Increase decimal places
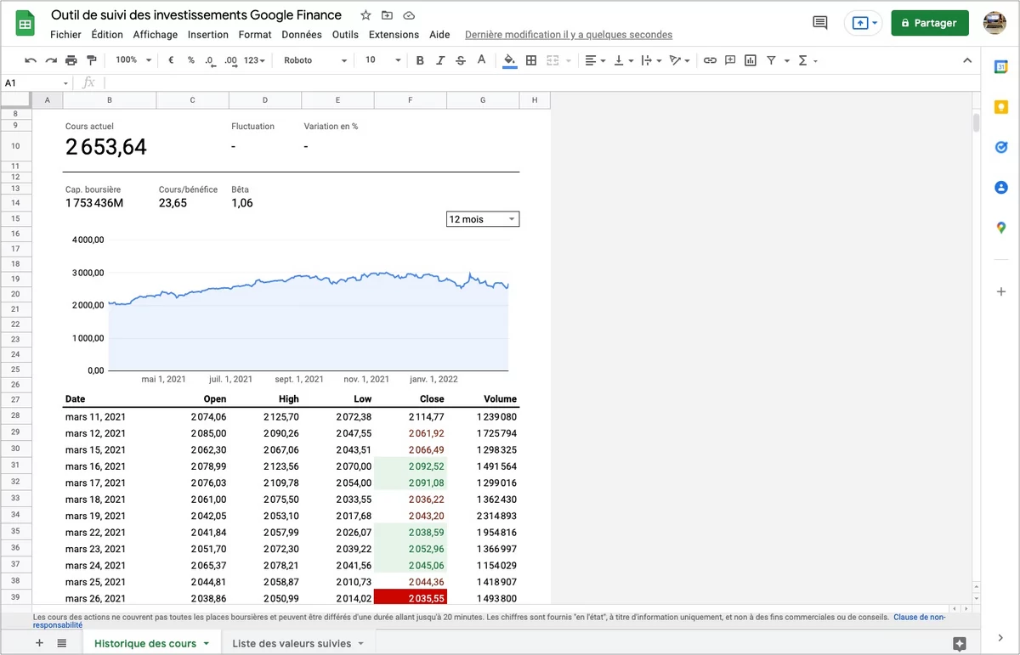The width and height of the screenshot is (1020, 655). (x=231, y=60)
